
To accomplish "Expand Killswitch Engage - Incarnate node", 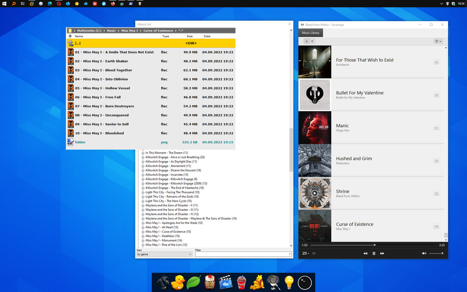I will point(143,175).
